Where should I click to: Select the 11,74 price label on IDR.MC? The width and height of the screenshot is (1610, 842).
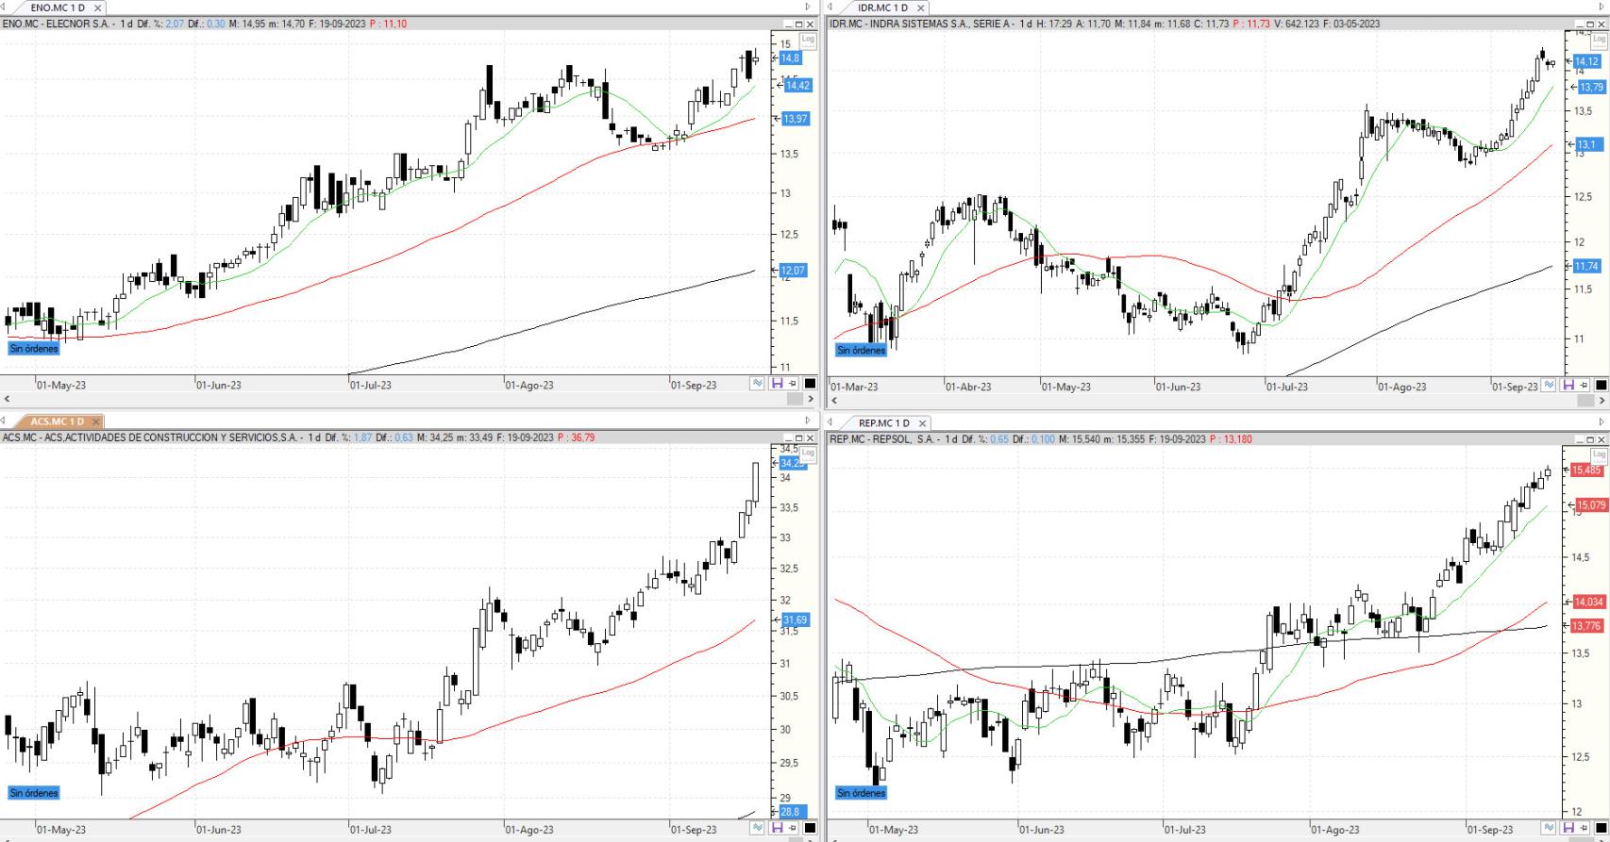1586,267
